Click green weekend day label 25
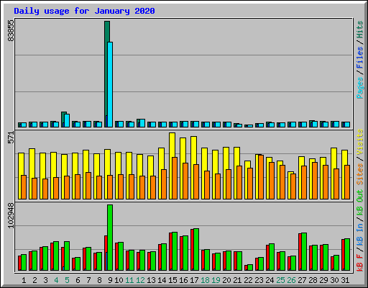Viewport: 368px width, 288px height. [280, 280]
